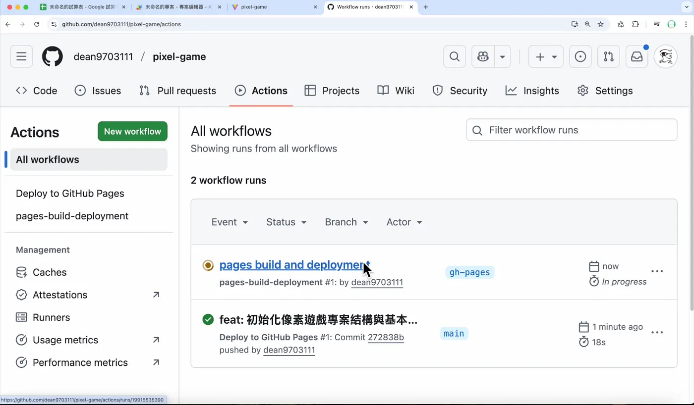Open the pull requests icon in header
The image size is (694, 405).
[x=609, y=56]
